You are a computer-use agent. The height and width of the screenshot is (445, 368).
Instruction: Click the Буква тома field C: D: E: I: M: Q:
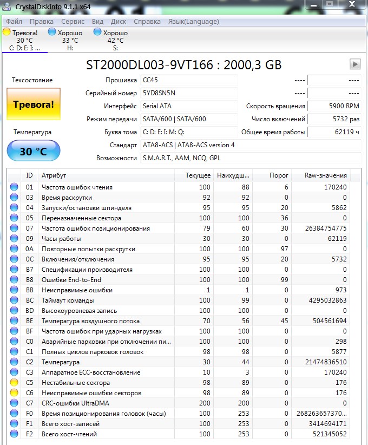coord(189,132)
